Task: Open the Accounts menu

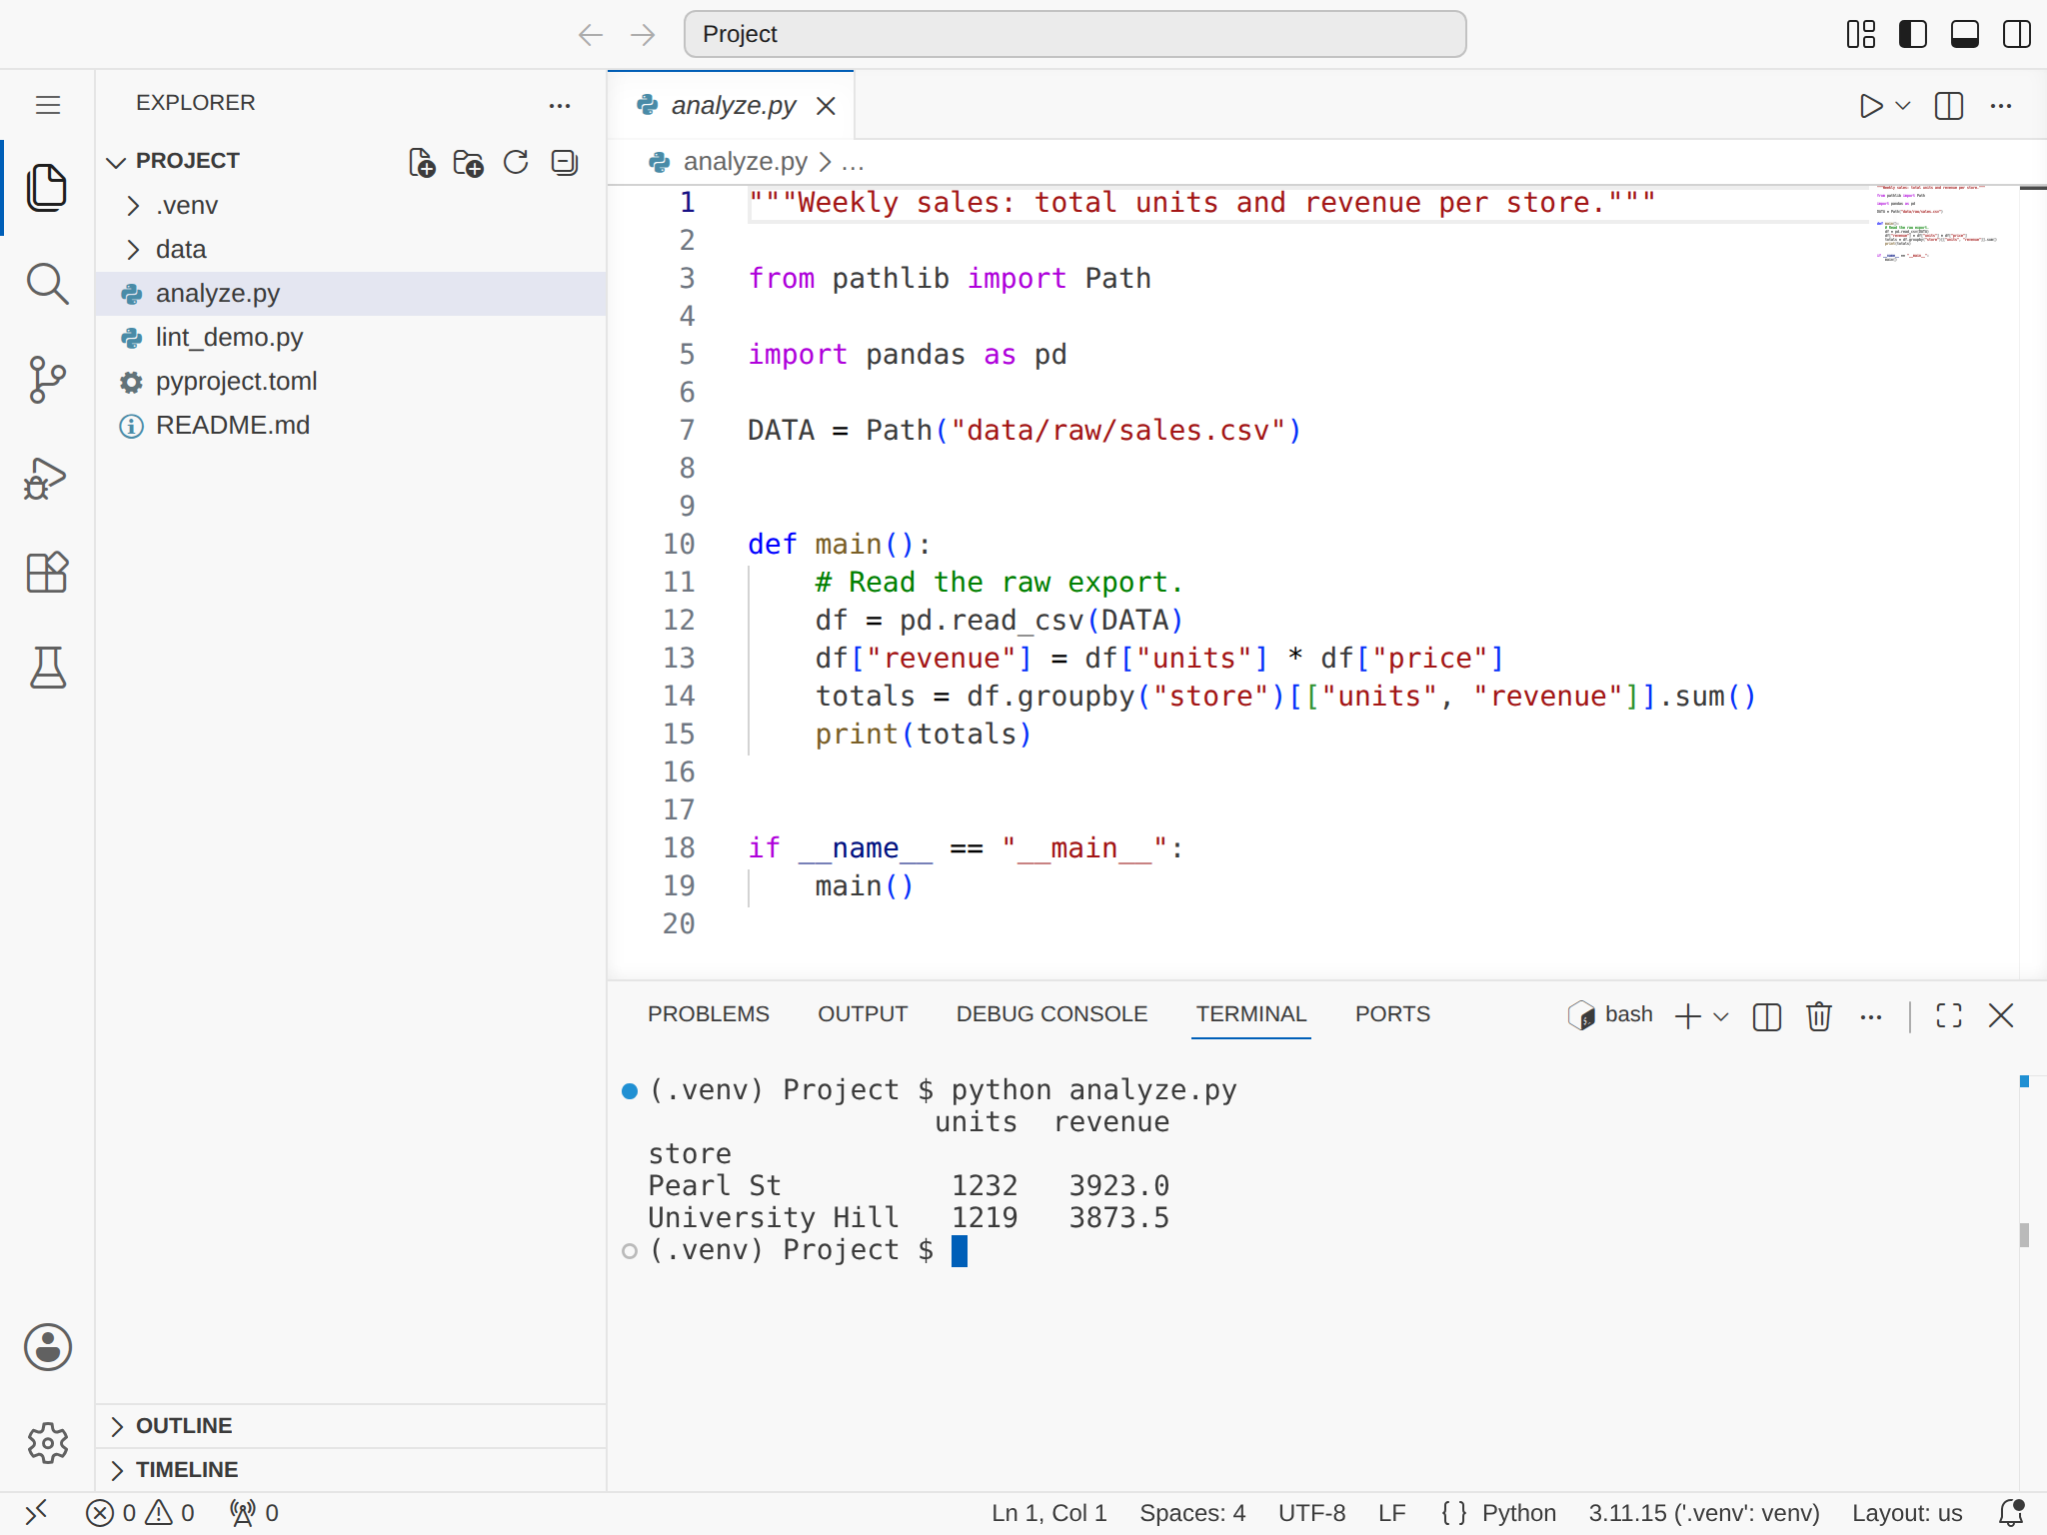Action: (x=47, y=1347)
